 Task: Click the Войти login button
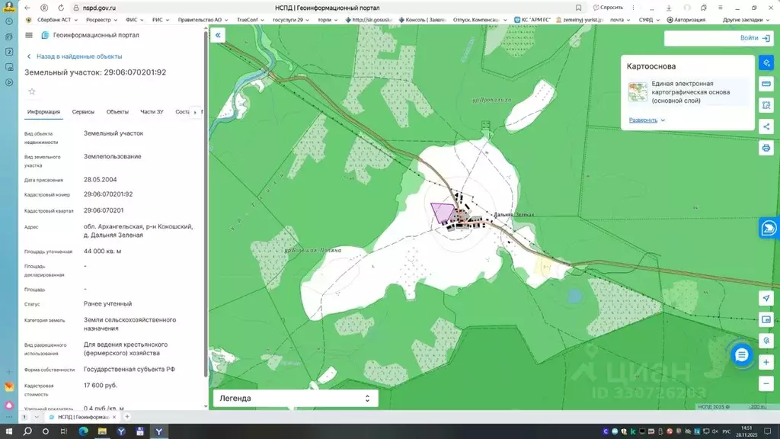click(x=755, y=38)
